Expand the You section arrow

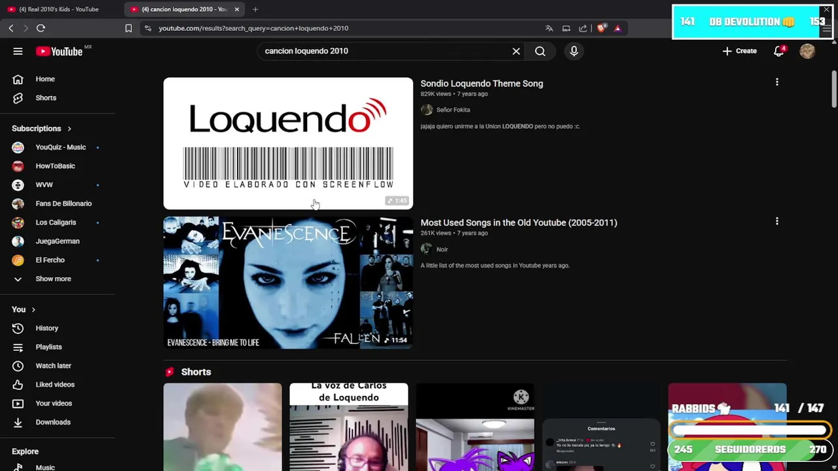(x=33, y=310)
